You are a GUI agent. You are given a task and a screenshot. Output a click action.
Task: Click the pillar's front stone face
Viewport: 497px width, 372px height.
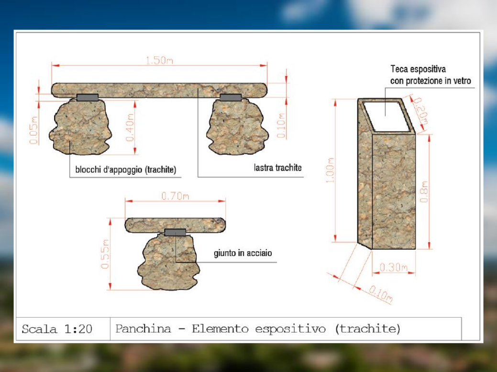[393, 191]
